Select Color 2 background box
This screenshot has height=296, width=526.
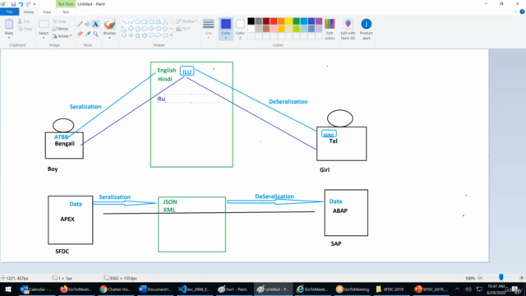coord(240,29)
